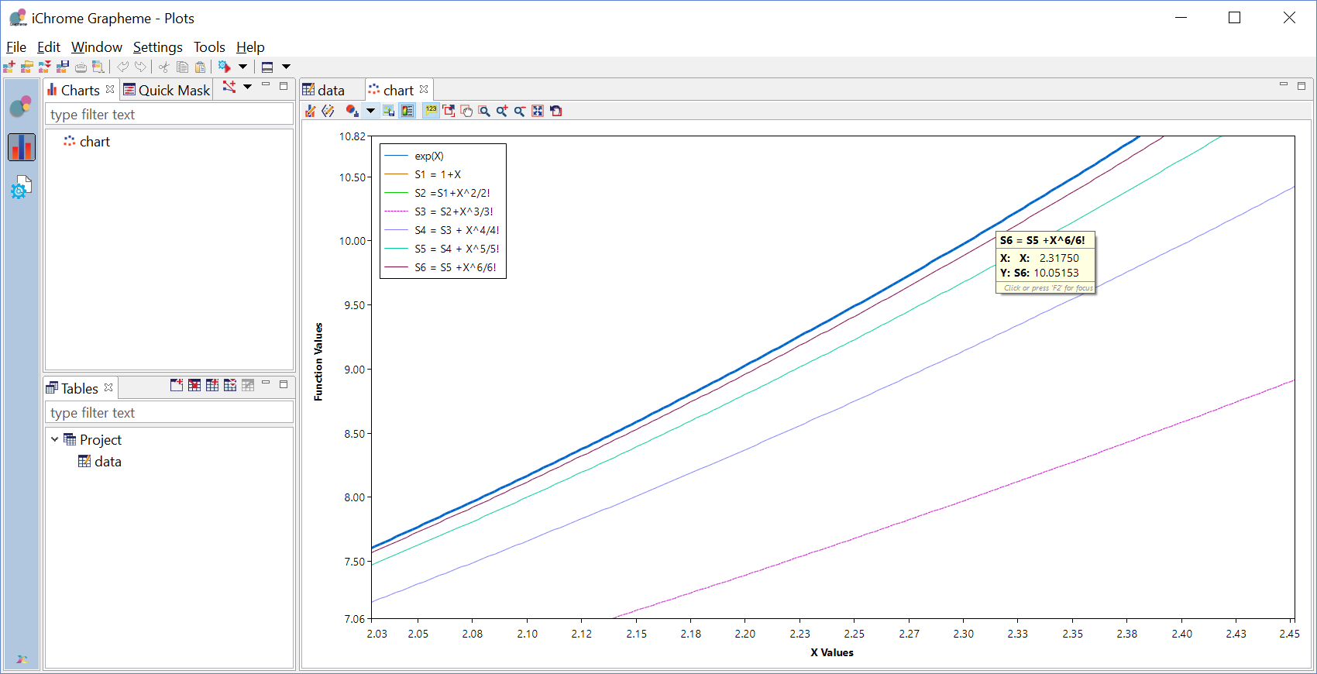Open the File menu
Image resolution: width=1317 pixels, height=674 pixels.
[x=16, y=47]
